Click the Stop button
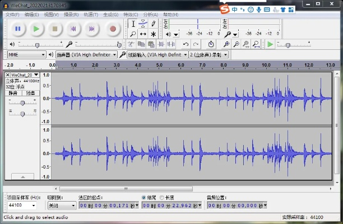Screen dimensions: 343x224 (54, 28)
